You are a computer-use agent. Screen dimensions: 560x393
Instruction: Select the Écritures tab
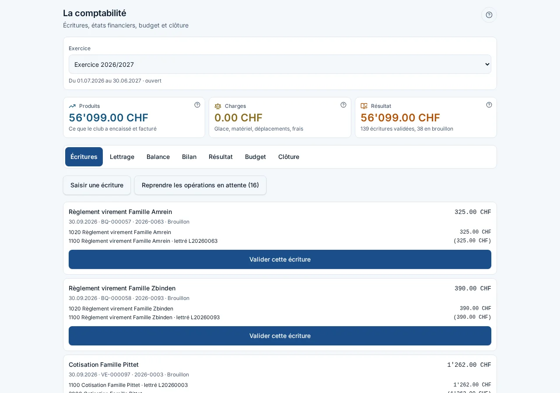coord(84,157)
